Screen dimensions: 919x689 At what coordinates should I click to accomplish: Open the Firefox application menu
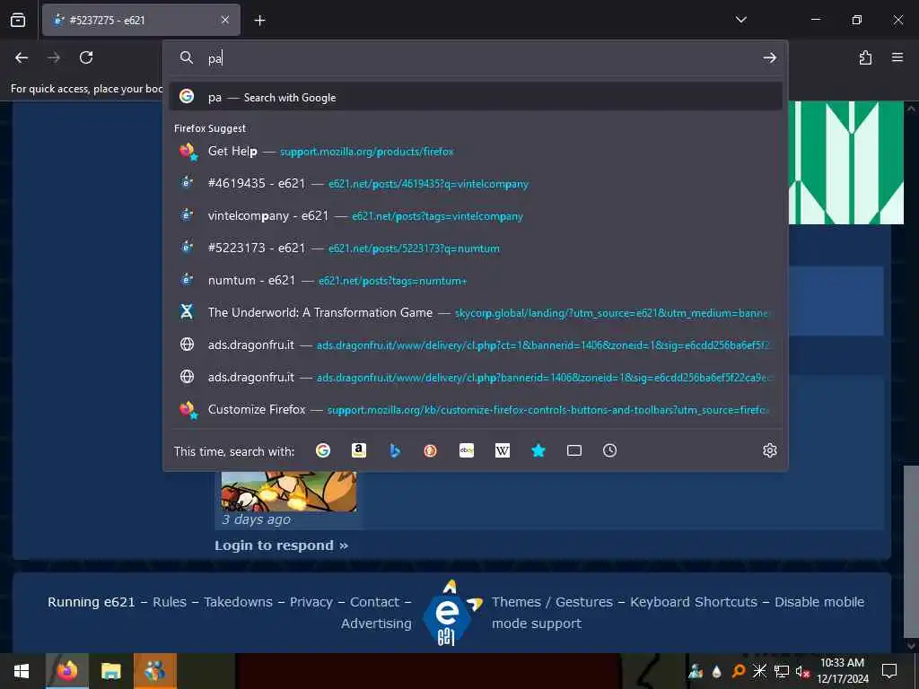(x=897, y=57)
